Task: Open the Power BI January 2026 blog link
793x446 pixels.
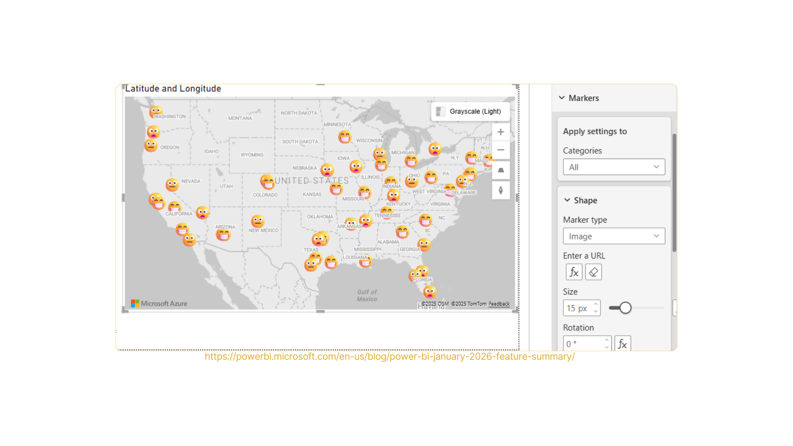Action: (x=389, y=356)
